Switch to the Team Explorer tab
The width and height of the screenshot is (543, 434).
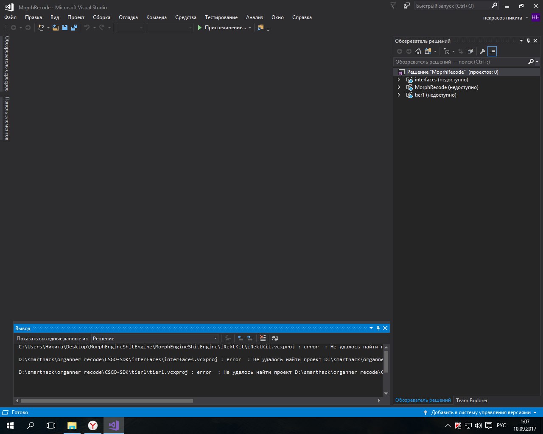click(x=471, y=400)
